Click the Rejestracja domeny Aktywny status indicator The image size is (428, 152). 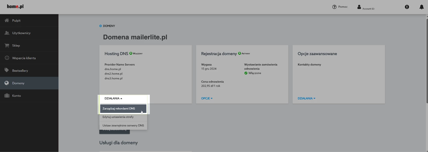pos(240,53)
